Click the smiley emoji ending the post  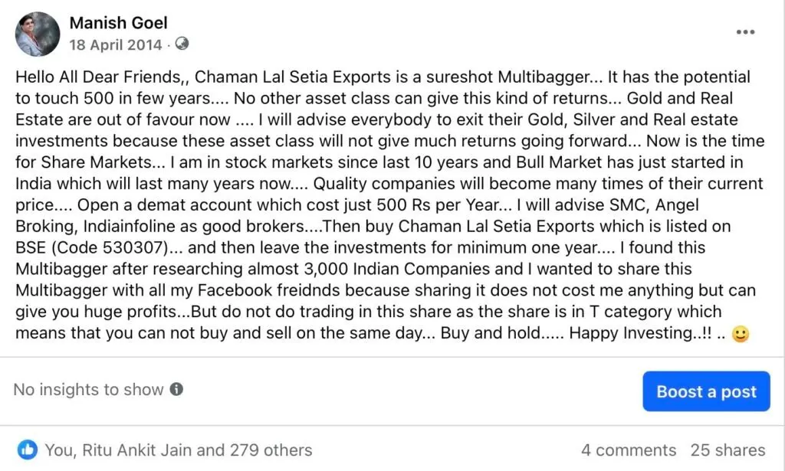click(740, 335)
